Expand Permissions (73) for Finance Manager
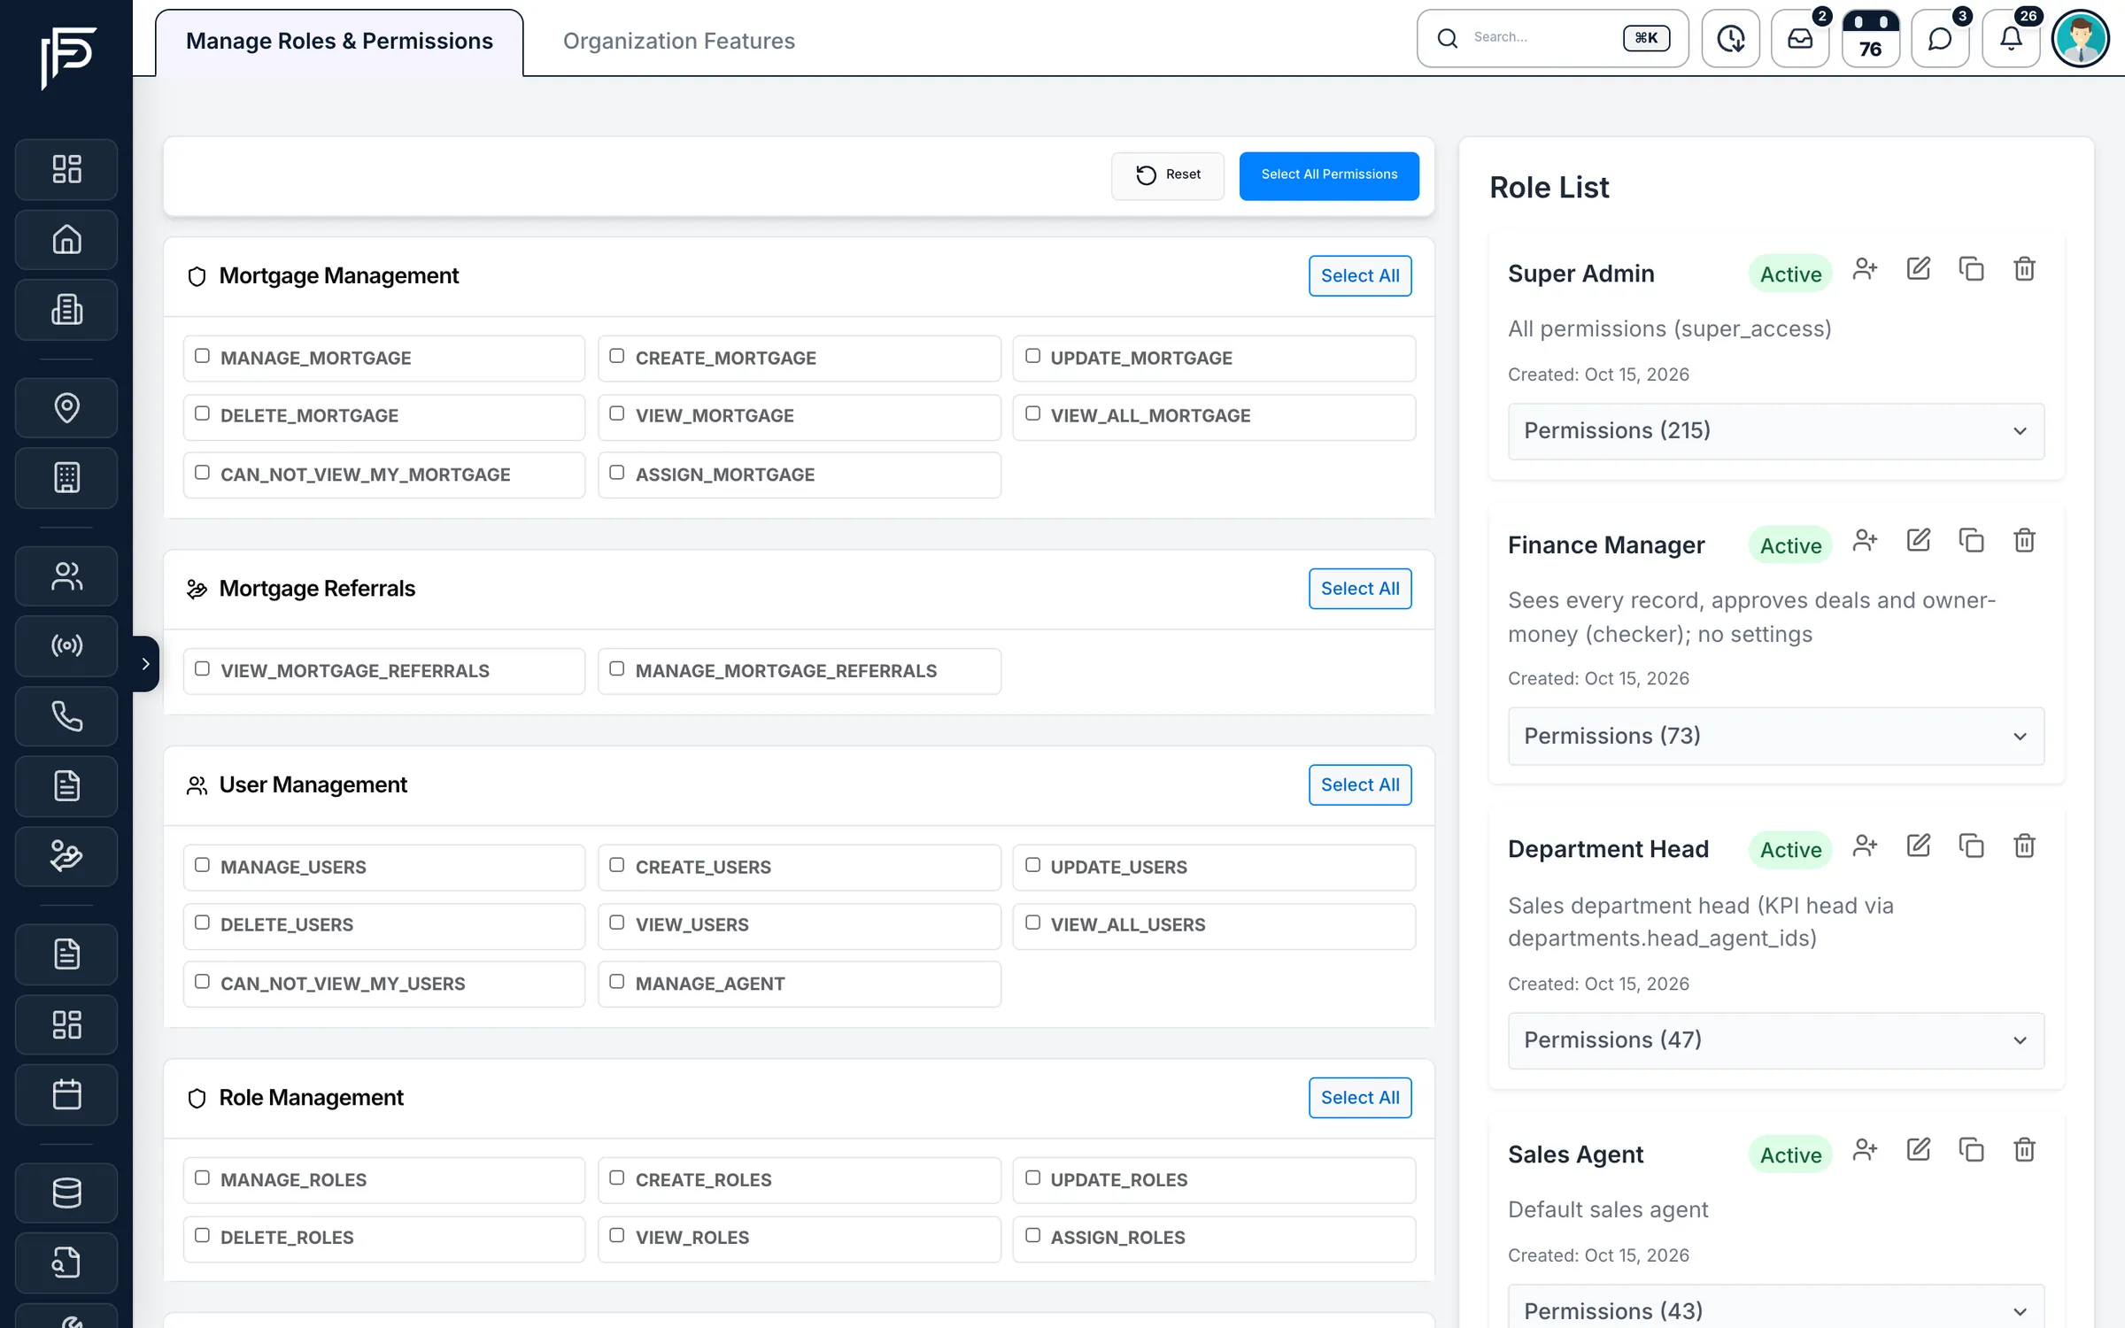This screenshot has height=1328, width=2125. pos(1776,736)
